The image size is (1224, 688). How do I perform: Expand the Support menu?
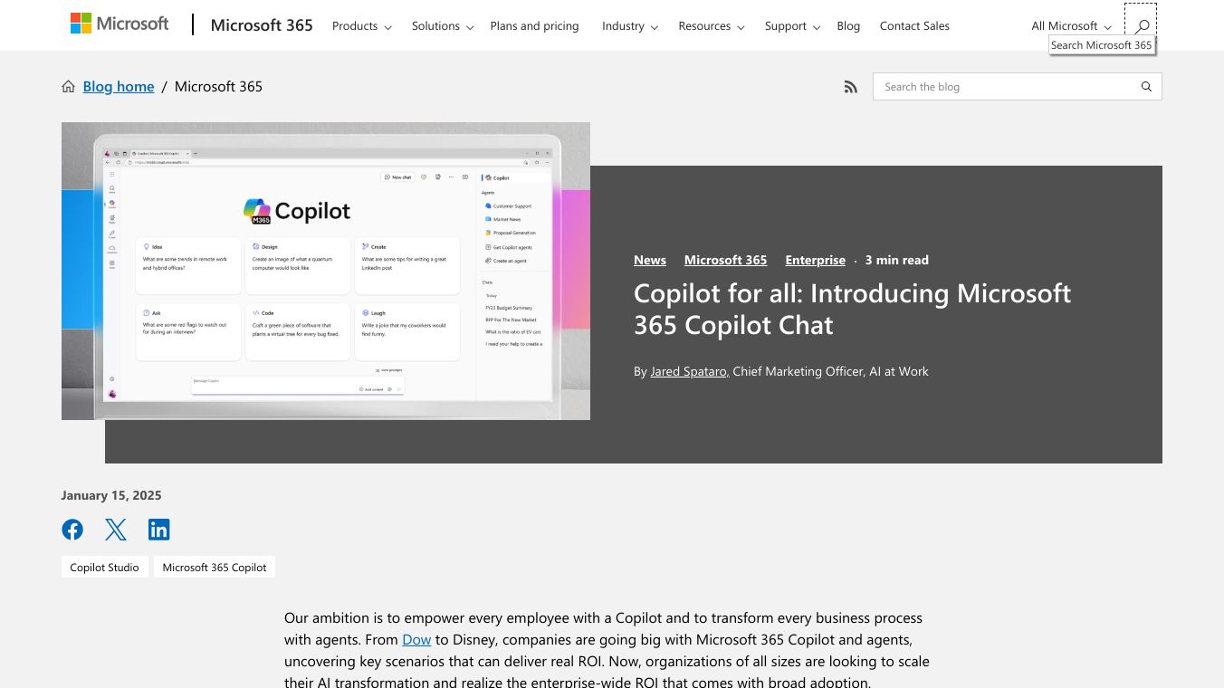pos(792,25)
